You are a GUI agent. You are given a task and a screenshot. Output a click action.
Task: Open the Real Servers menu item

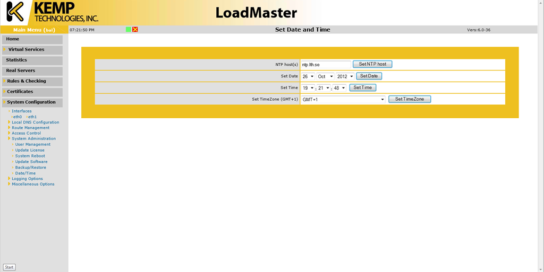(x=32, y=71)
